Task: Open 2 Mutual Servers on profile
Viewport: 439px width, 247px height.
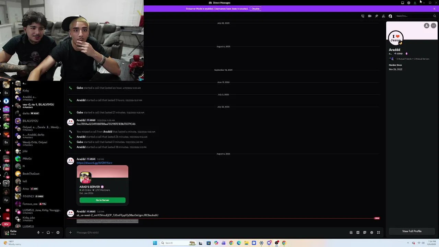Action: 422,59
